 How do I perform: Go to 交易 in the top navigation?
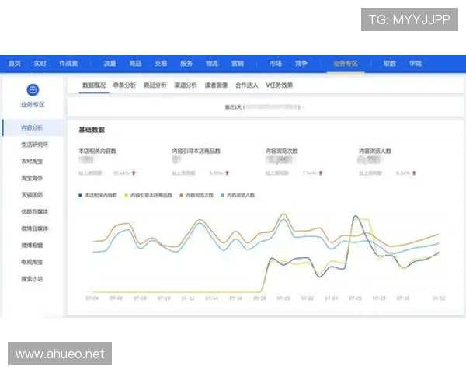pos(161,64)
